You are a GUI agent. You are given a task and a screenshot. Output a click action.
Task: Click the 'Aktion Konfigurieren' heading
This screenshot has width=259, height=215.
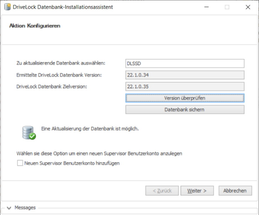(x=35, y=26)
